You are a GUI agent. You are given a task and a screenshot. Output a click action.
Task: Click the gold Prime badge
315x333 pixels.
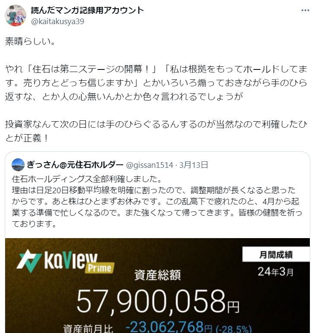pyautogui.click(x=99, y=268)
